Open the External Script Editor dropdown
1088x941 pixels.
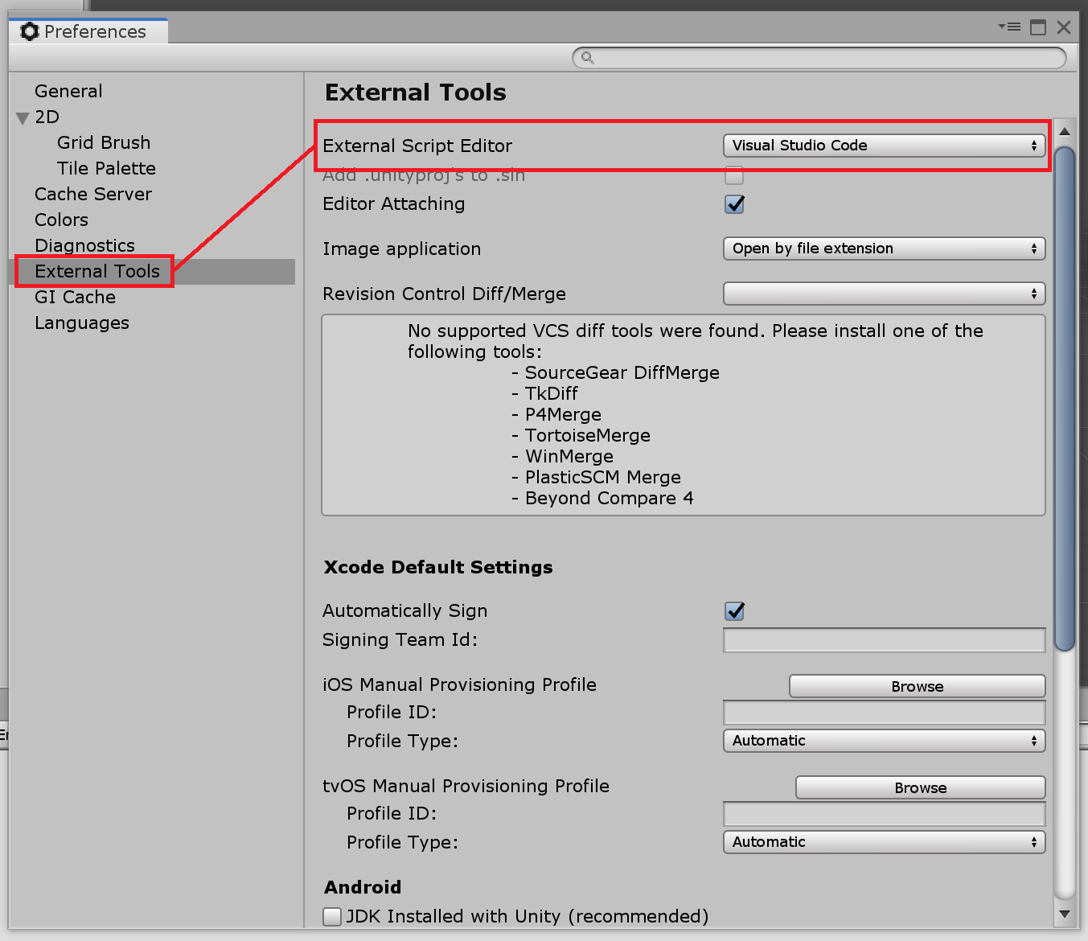click(883, 146)
